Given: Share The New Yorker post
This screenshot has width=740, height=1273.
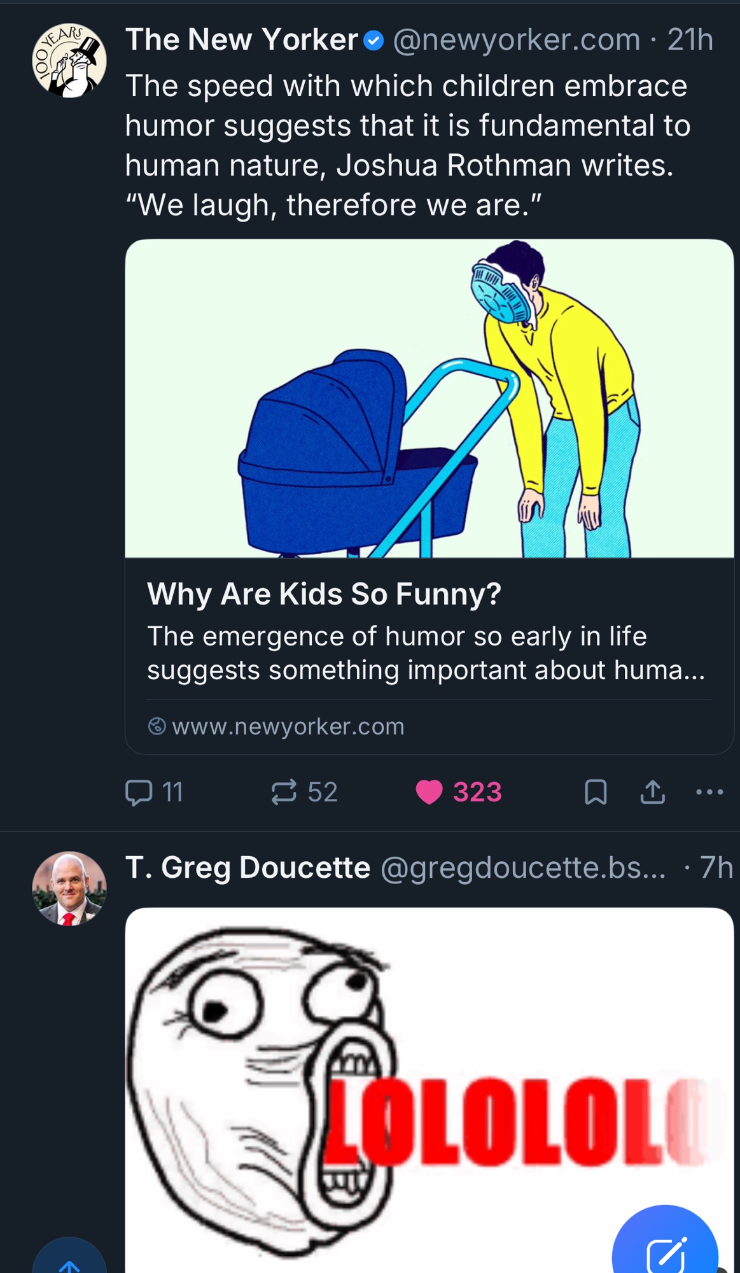Looking at the screenshot, I should pos(653,792).
